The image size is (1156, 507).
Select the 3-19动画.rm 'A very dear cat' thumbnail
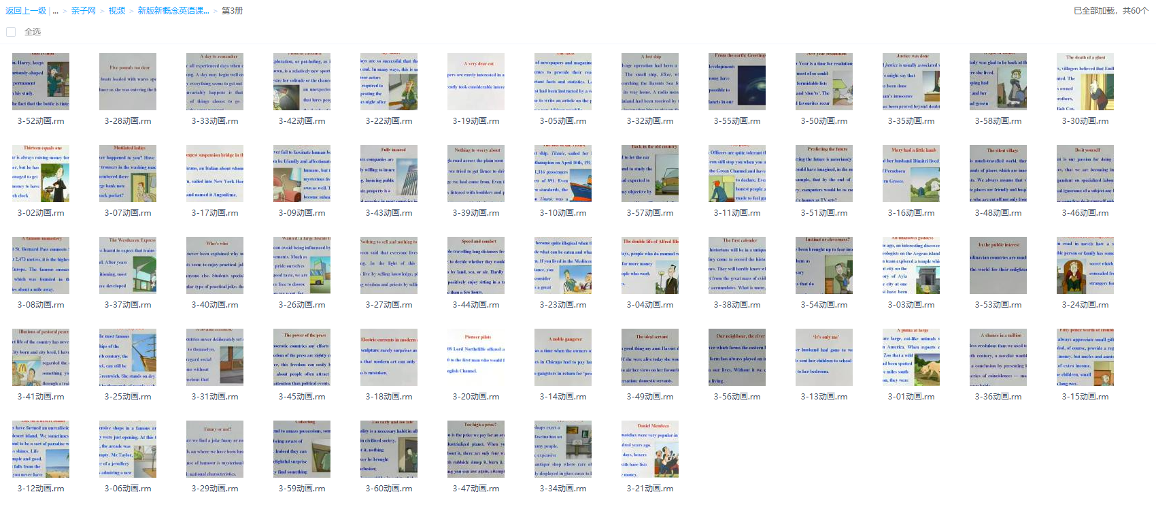pos(476,82)
